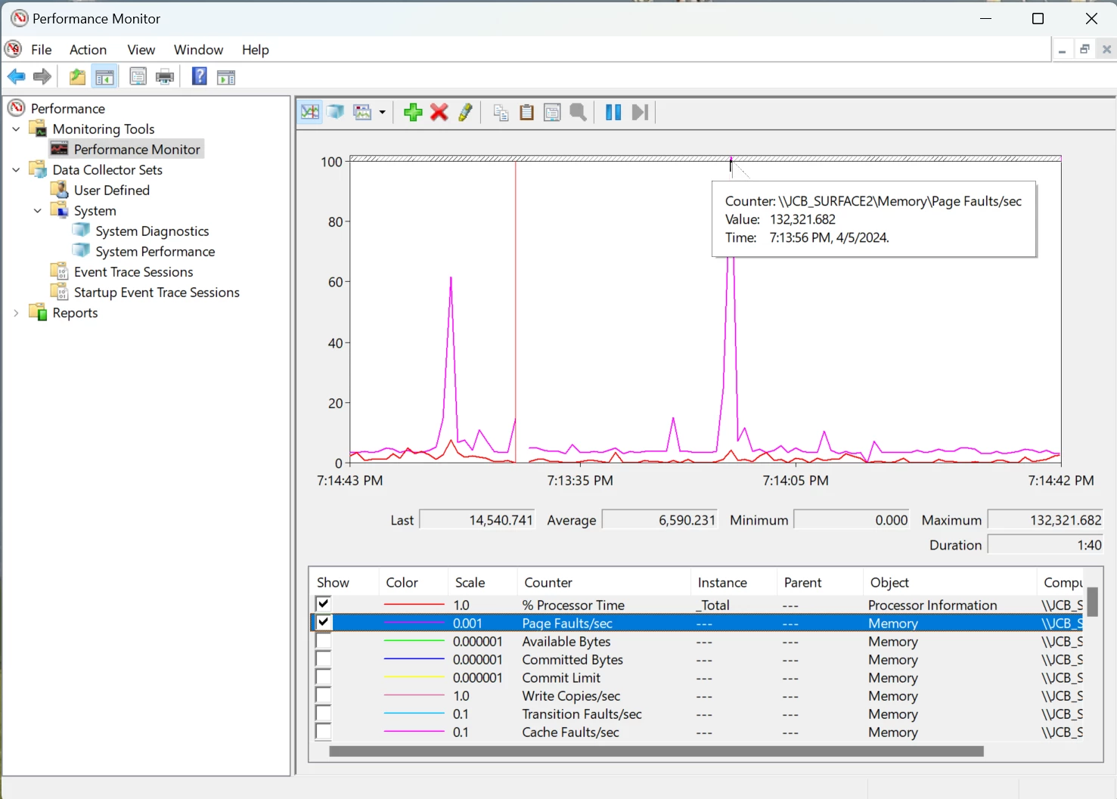This screenshot has width=1117, height=799.
Task: Open graph Properties icon
Action: [553, 113]
